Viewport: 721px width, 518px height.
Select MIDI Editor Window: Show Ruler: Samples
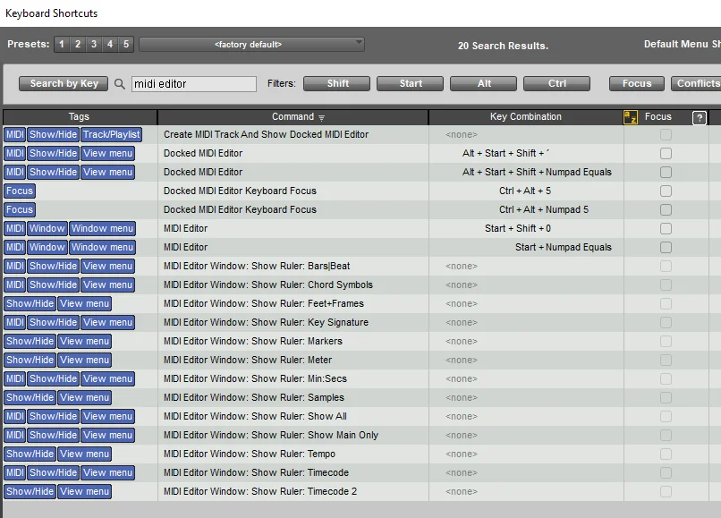click(x=254, y=397)
